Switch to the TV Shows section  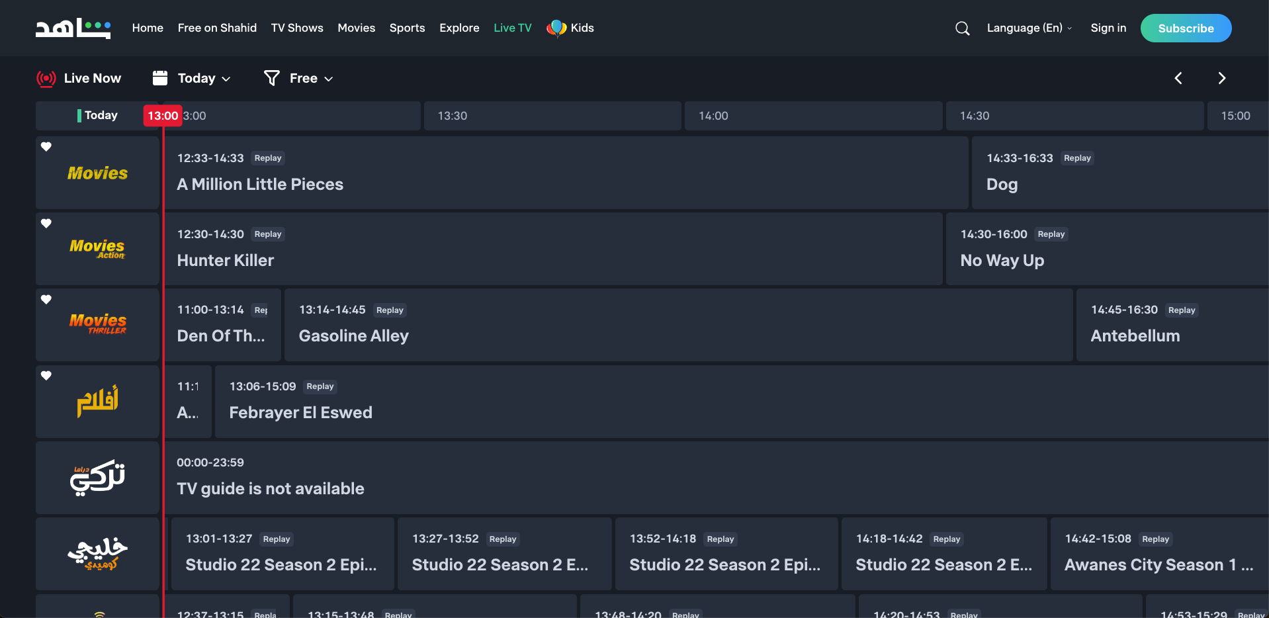tap(296, 28)
